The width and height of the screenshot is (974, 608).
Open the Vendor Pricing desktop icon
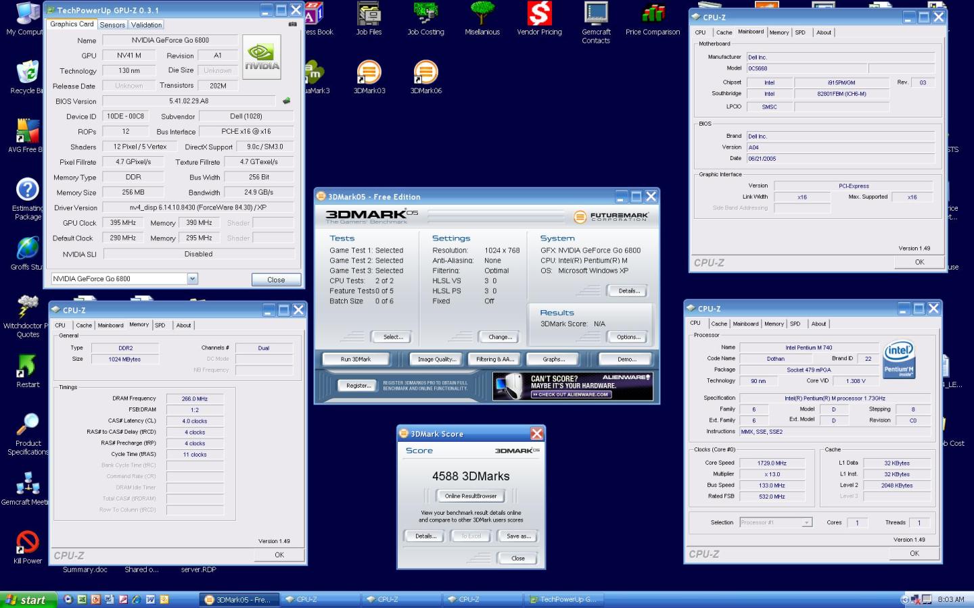click(539, 14)
